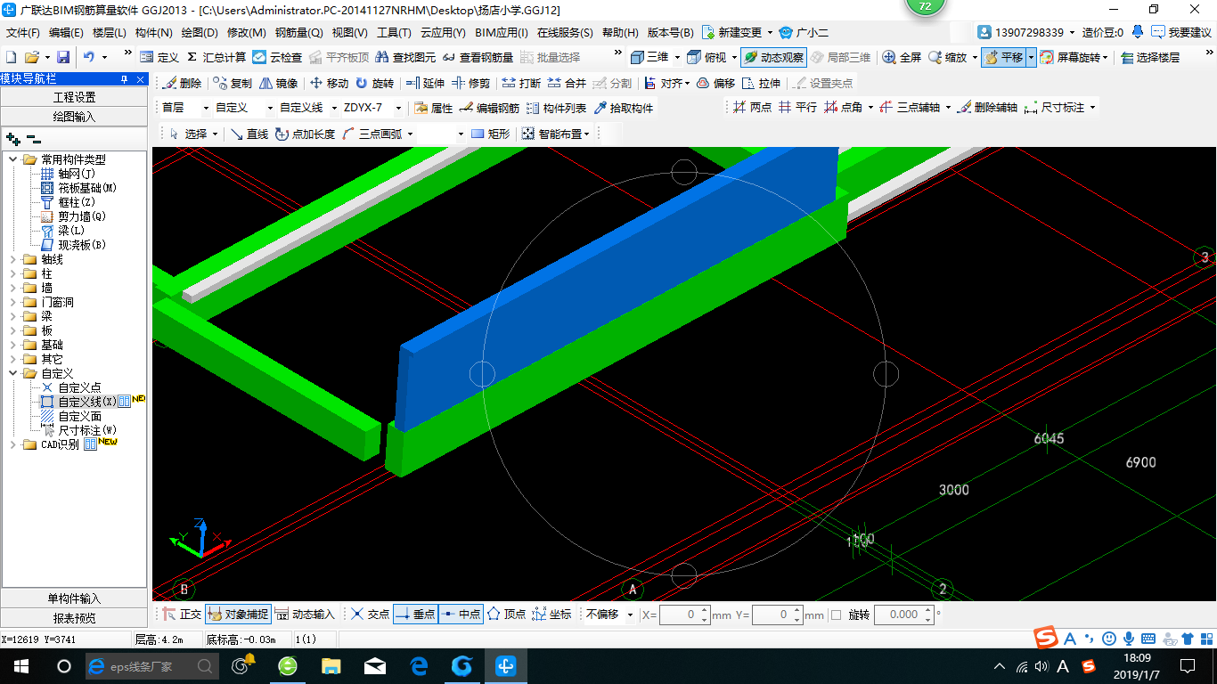Select the 矩形 rectangle drawing tool

(490, 134)
